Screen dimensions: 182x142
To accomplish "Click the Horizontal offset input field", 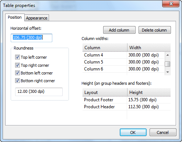I will click(x=31, y=38).
